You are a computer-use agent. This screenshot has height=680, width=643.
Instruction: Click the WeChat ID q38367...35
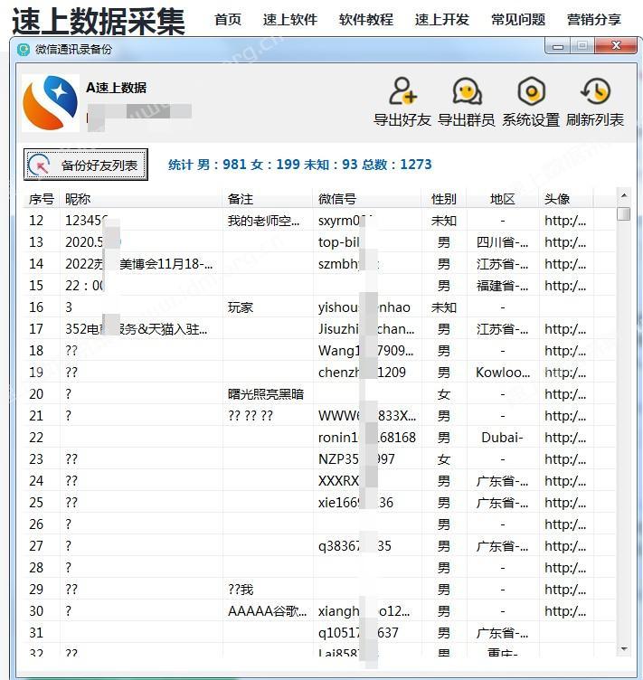coord(355,546)
